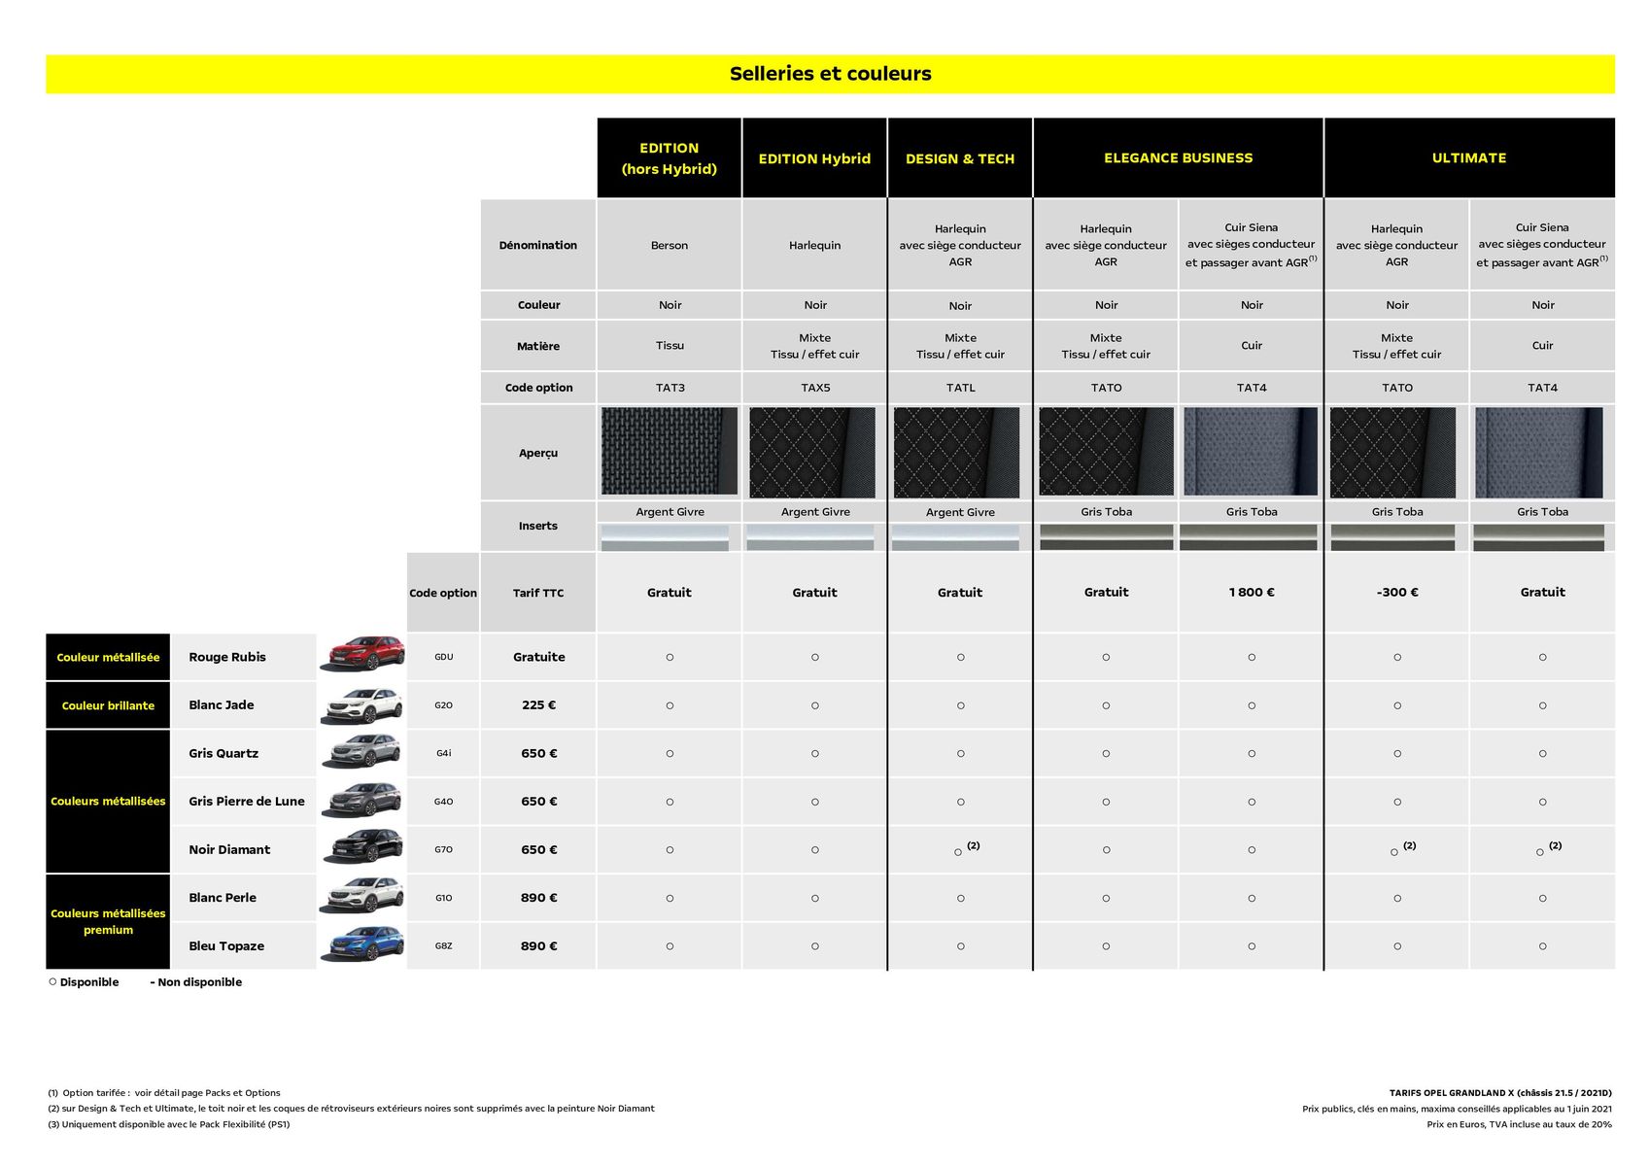Click the G8Z option code

444,945
